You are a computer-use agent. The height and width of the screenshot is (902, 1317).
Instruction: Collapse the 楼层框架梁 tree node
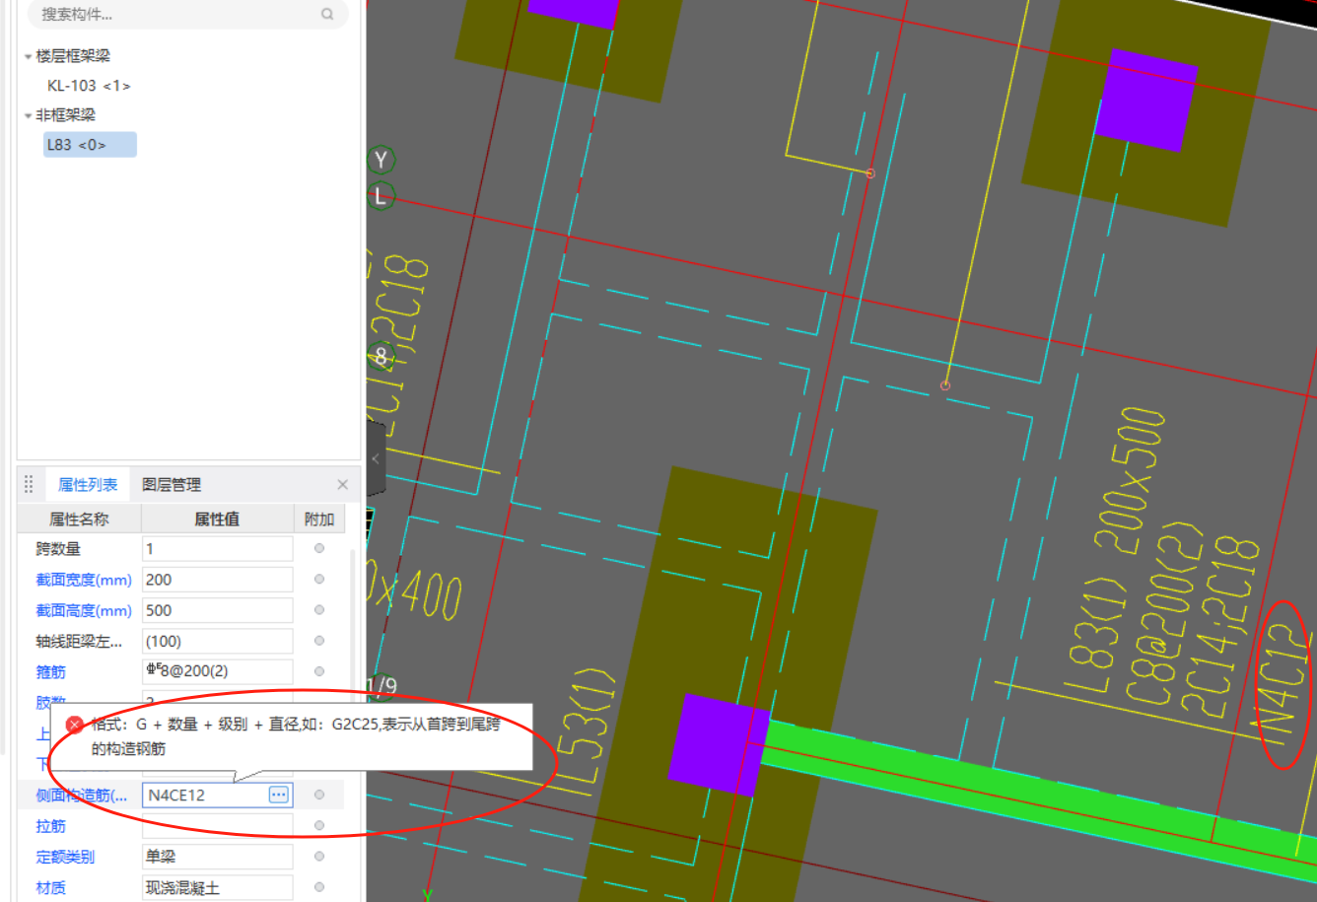28,57
